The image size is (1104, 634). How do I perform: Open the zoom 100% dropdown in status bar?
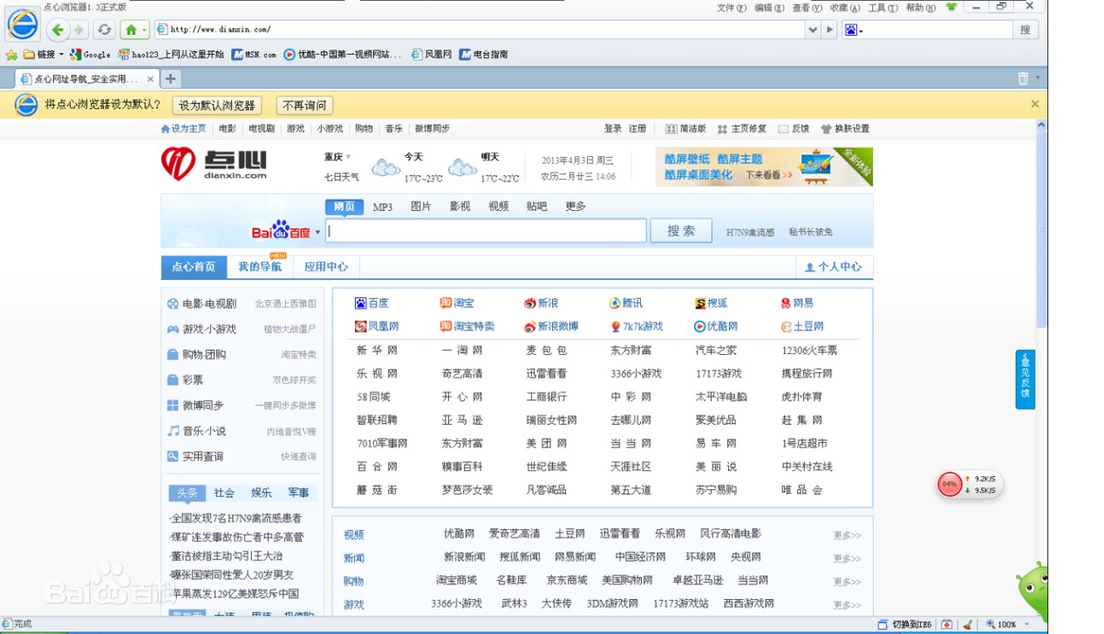pyautogui.click(x=1025, y=624)
